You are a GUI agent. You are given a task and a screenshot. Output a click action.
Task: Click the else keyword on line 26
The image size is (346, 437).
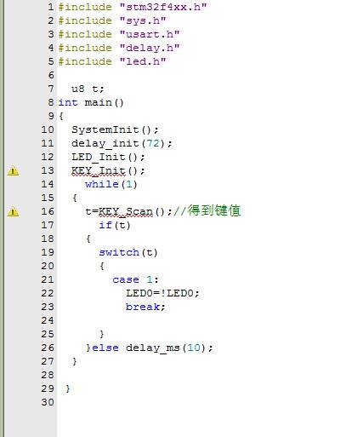(105, 348)
